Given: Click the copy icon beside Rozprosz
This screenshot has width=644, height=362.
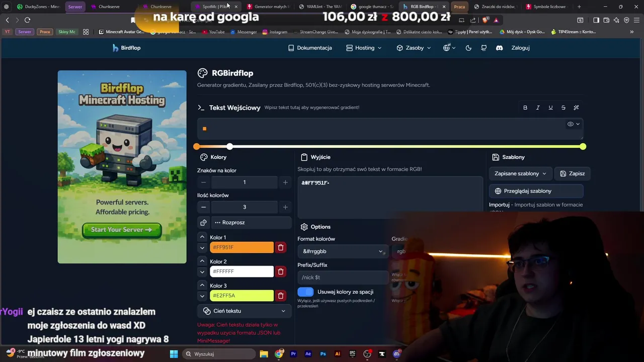Looking at the screenshot, I should click(x=203, y=222).
